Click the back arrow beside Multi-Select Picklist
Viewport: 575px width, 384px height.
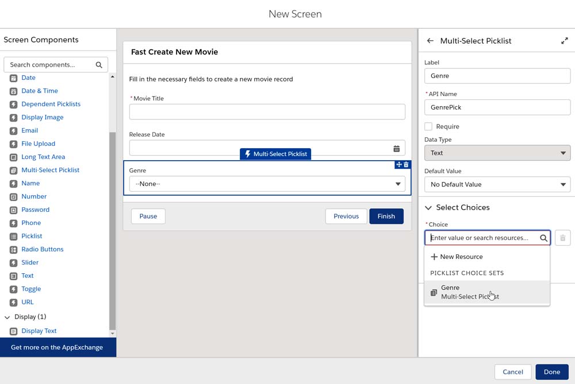click(430, 41)
